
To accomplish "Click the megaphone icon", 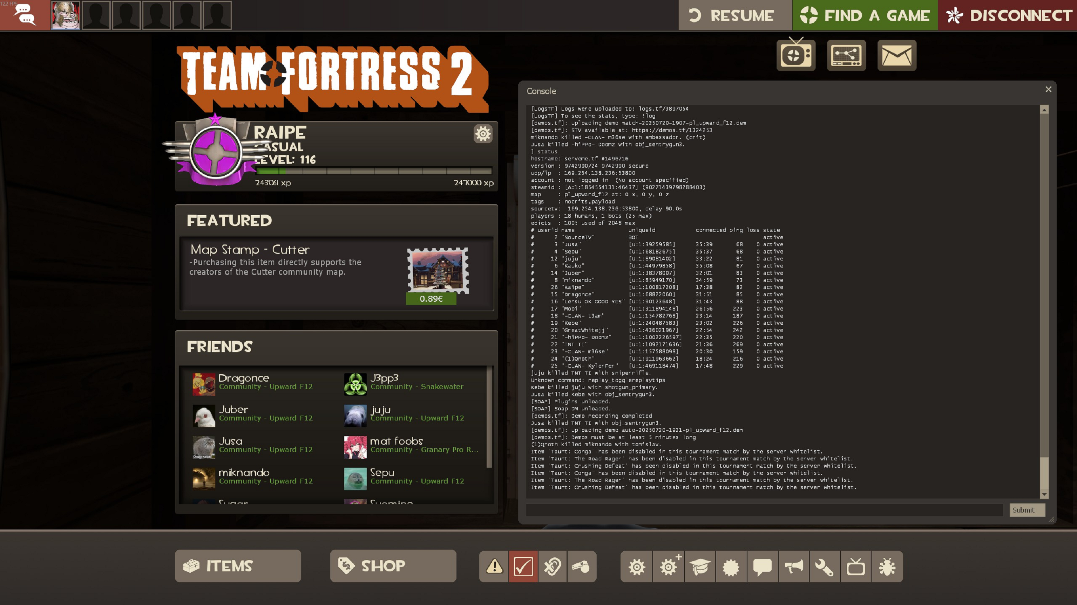I will (793, 566).
